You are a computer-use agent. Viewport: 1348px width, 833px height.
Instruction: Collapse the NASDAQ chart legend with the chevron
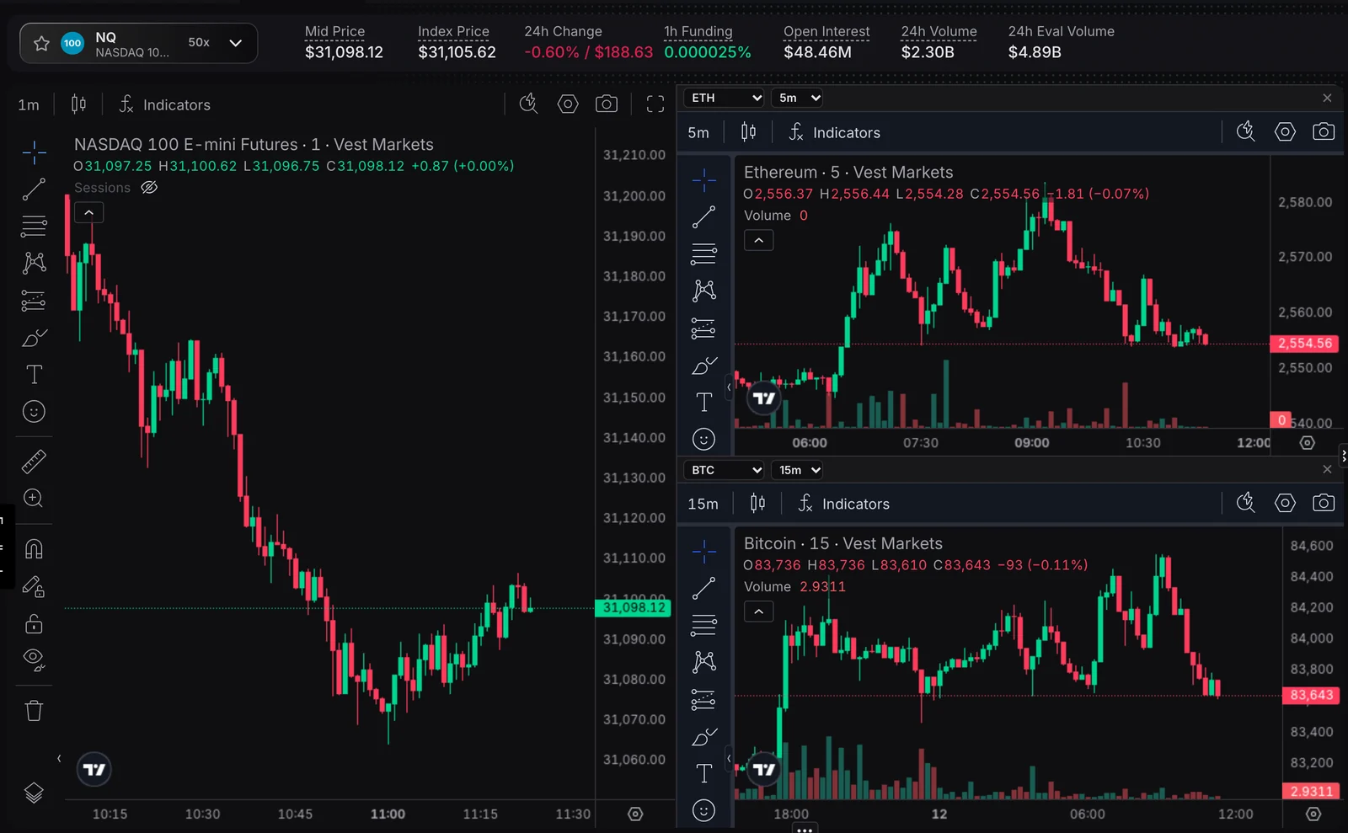[x=88, y=212]
